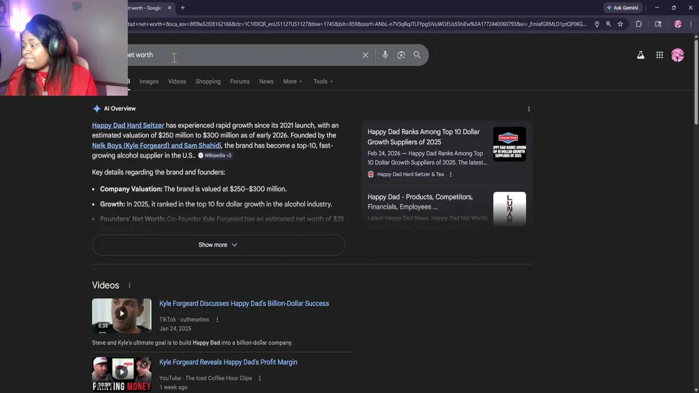Open the Happy Dad Hard Seltzer link
Viewport: 699px width, 393px height.
(128, 125)
